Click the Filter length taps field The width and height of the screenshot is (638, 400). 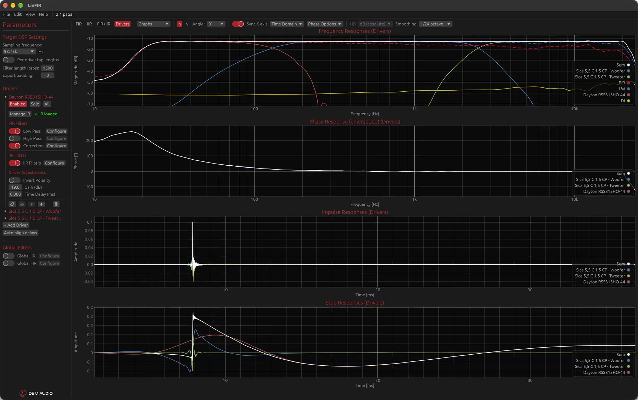(x=48, y=68)
